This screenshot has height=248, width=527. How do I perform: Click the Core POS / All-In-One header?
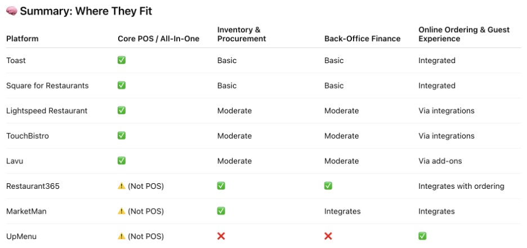(x=158, y=39)
